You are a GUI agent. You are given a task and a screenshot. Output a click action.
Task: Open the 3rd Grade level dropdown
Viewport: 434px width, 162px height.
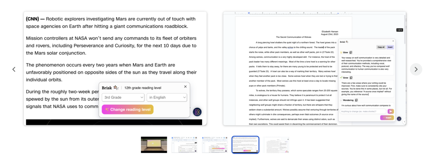(x=124, y=97)
